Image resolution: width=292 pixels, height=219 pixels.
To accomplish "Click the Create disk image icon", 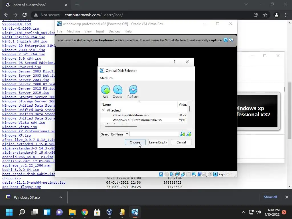I will (117, 90).
